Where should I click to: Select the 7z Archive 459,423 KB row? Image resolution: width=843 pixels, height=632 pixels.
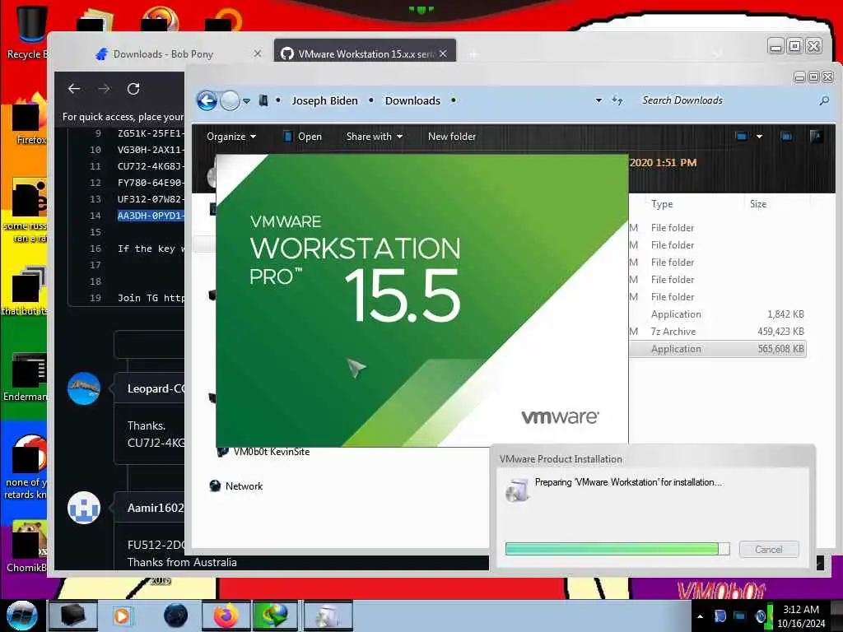pyautogui.click(x=718, y=332)
